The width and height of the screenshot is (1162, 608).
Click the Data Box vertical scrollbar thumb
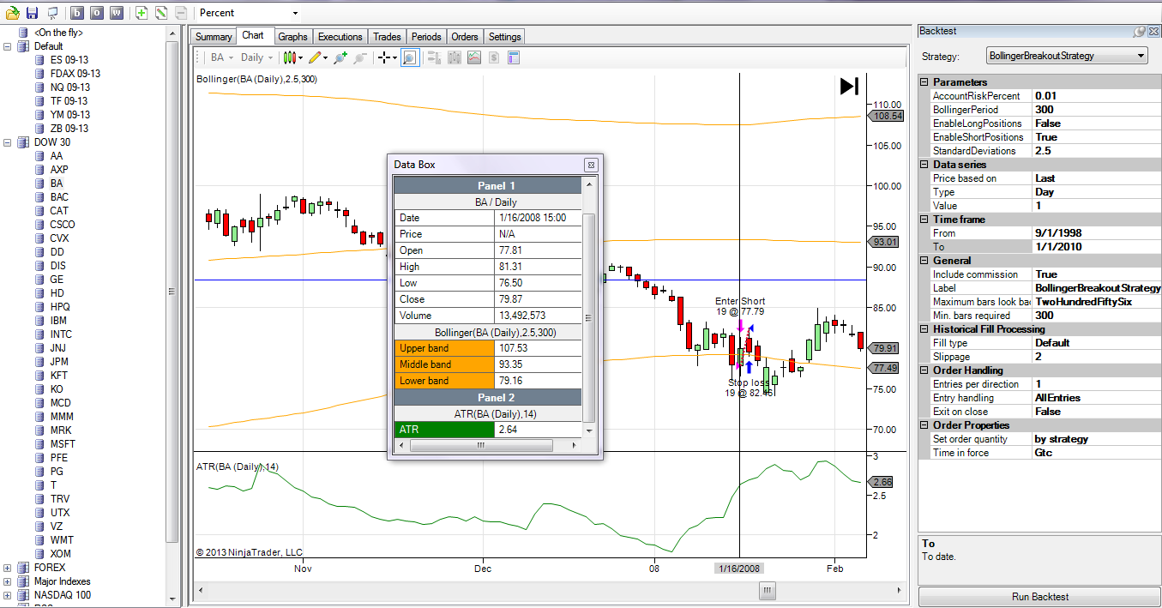(588, 317)
